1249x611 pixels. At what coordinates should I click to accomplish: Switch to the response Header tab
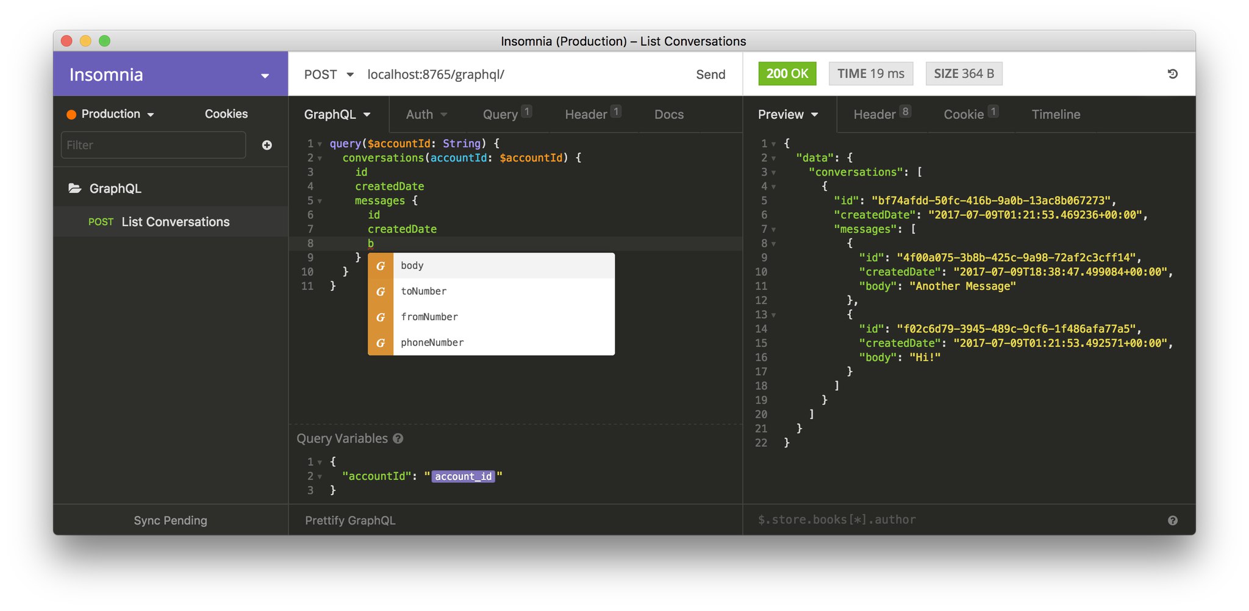882,114
